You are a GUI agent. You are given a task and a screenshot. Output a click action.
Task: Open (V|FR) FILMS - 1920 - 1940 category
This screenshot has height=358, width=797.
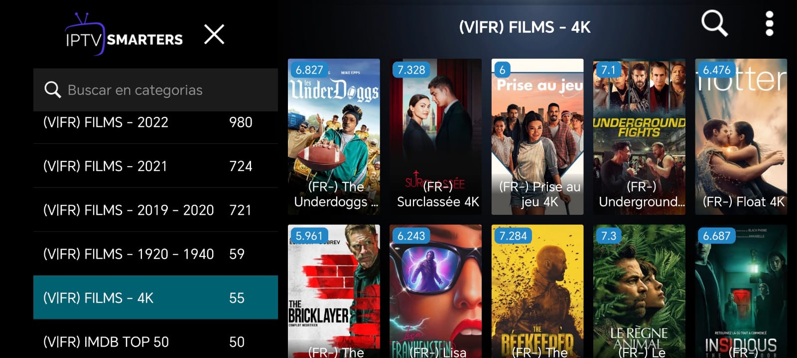pyautogui.click(x=155, y=254)
